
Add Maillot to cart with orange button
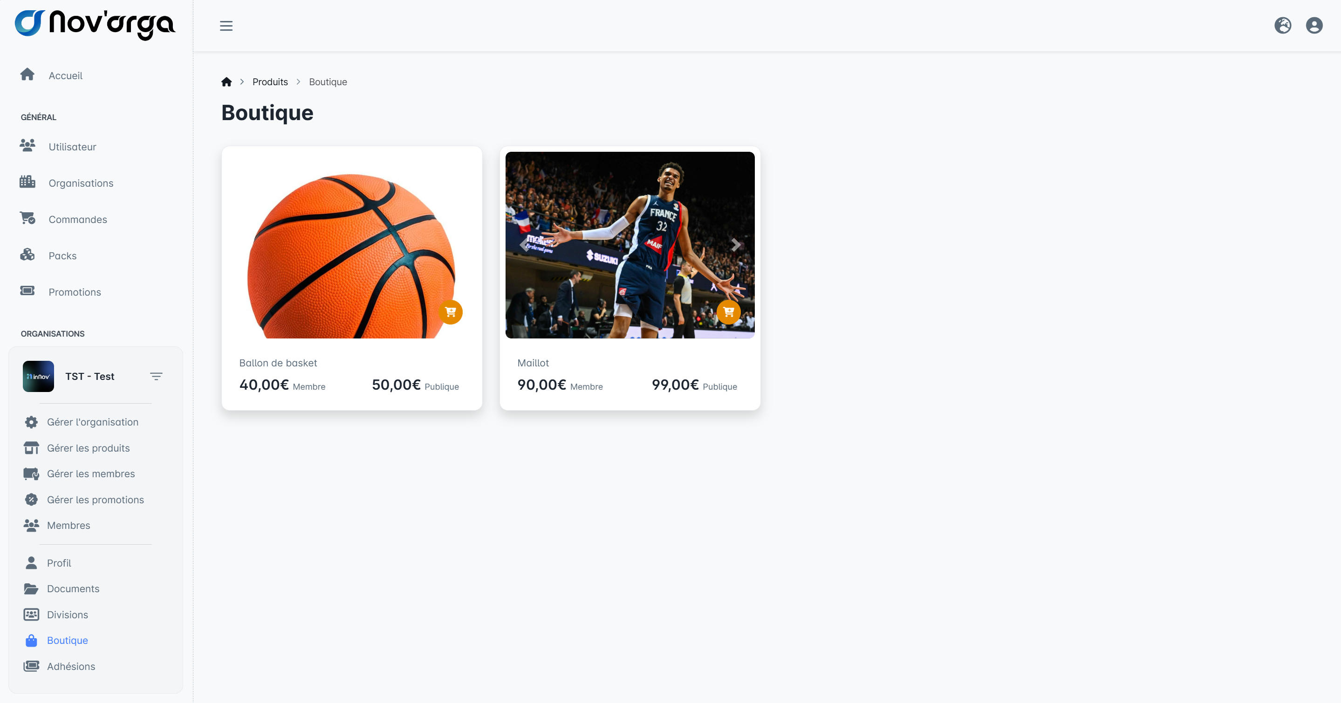click(x=728, y=312)
